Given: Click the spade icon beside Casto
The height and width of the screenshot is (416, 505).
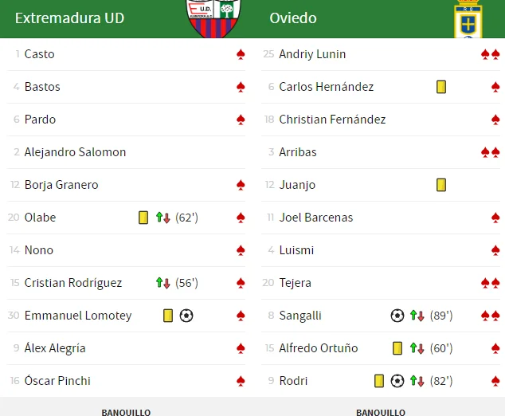Looking at the screenshot, I should pyautogui.click(x=241, y=54).
